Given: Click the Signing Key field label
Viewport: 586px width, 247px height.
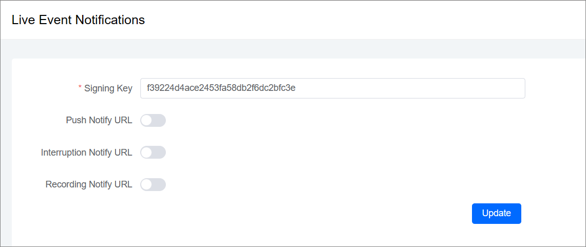Looking at the screenshot, I should 108,88.
